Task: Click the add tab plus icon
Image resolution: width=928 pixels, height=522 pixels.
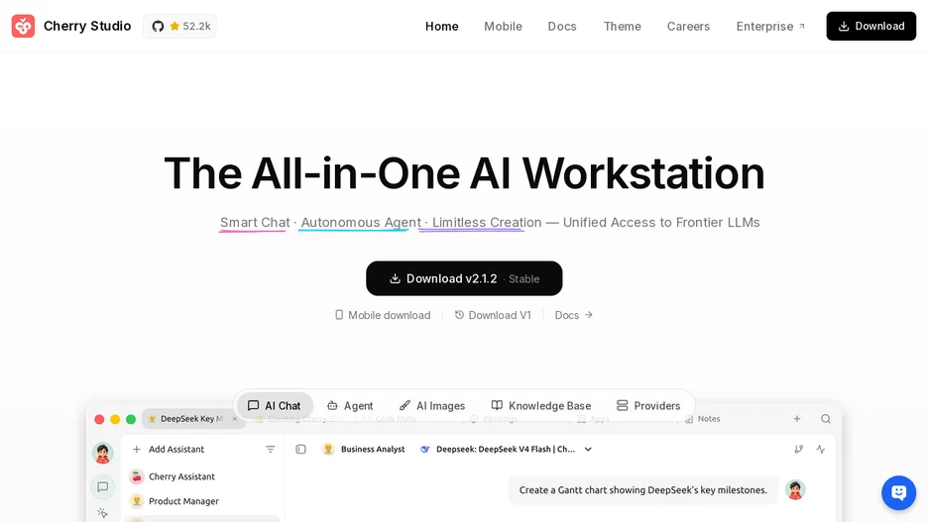Action: pyautogui.click(x=796, y=419)
